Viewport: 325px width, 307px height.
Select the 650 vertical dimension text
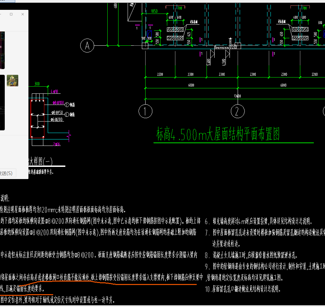281,34
